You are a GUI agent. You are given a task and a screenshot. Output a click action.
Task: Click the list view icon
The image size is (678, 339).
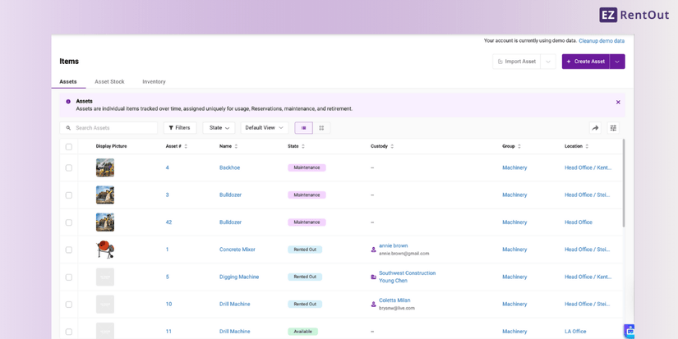pos(303,128)
